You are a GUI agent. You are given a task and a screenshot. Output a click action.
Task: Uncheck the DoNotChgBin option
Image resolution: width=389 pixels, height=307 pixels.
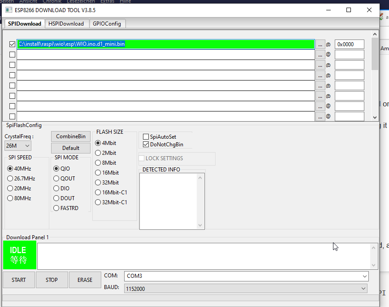(145, 145)
